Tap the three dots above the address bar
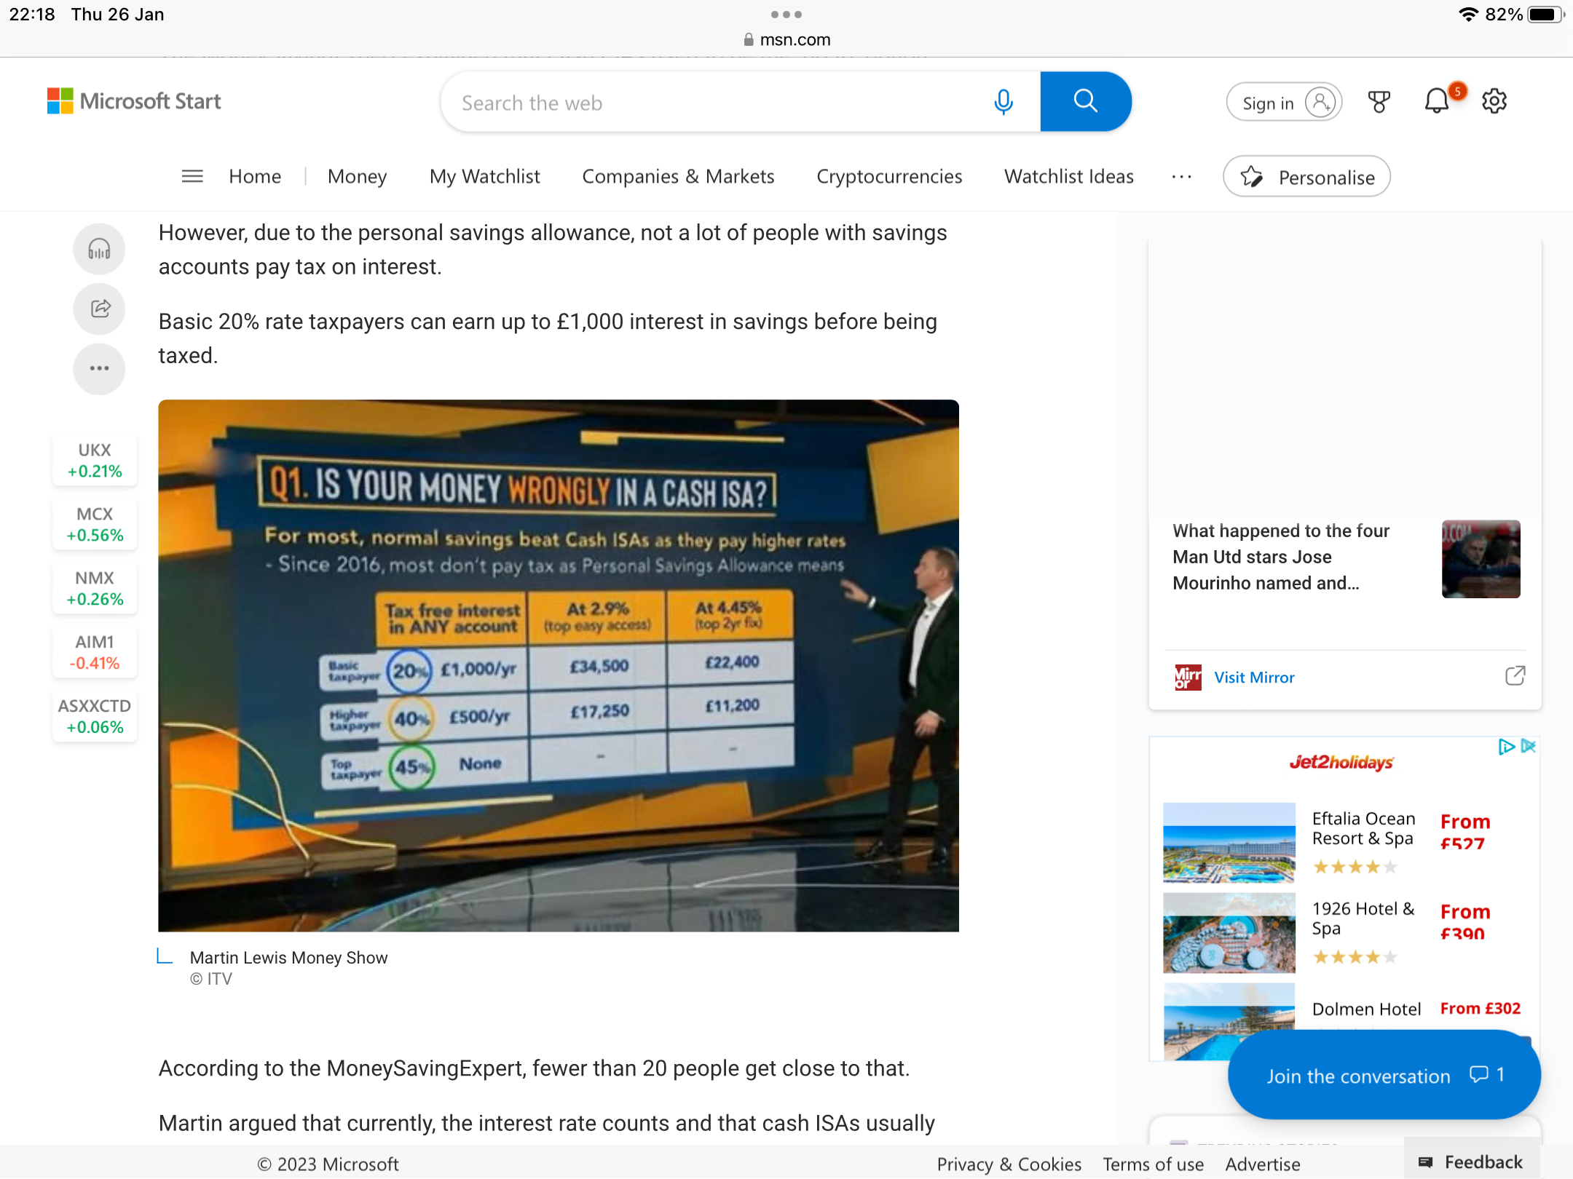Image resolution: width=1573 pixels, height=1179 pixels. coord(786,15)
